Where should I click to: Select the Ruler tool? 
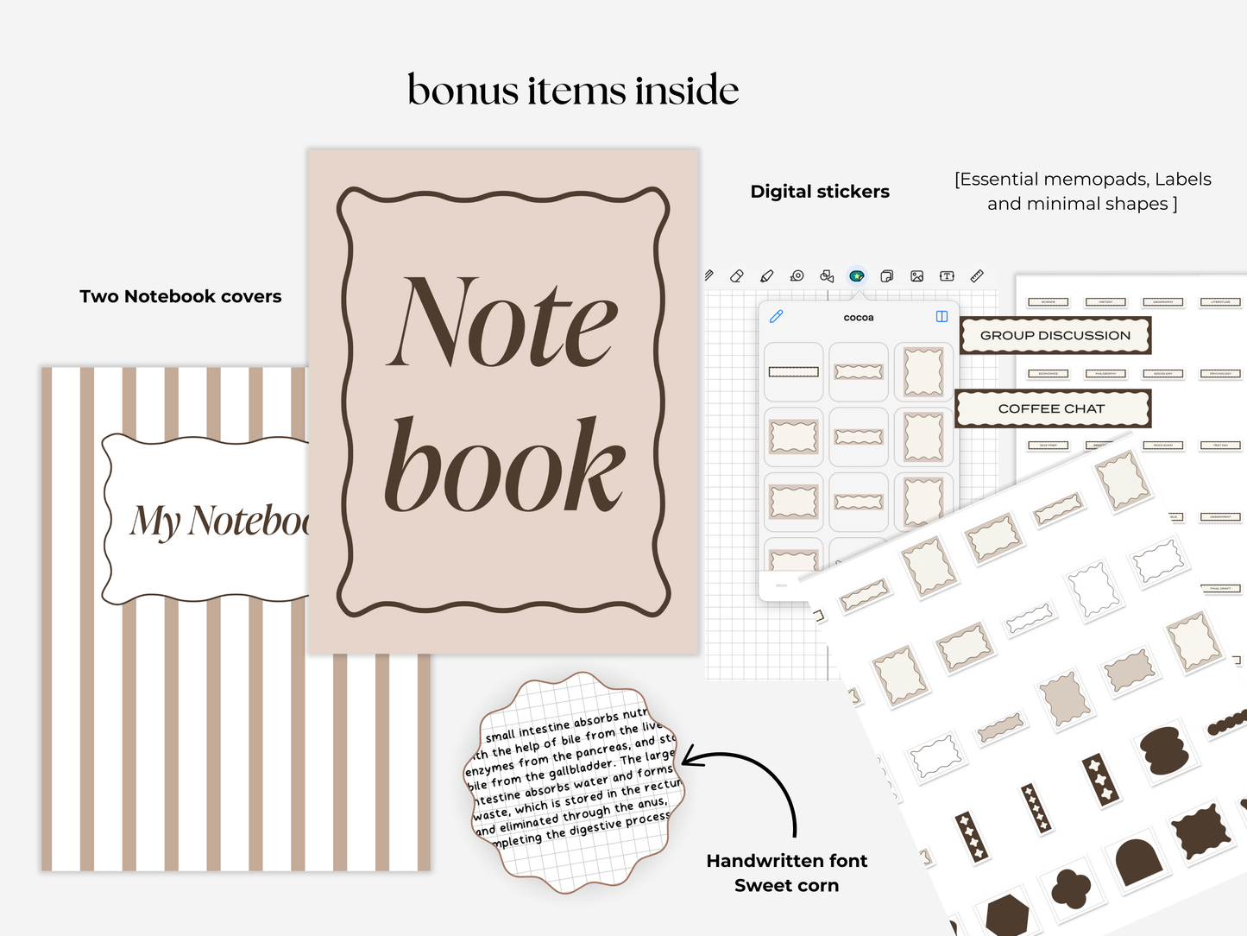coord(975,276)
